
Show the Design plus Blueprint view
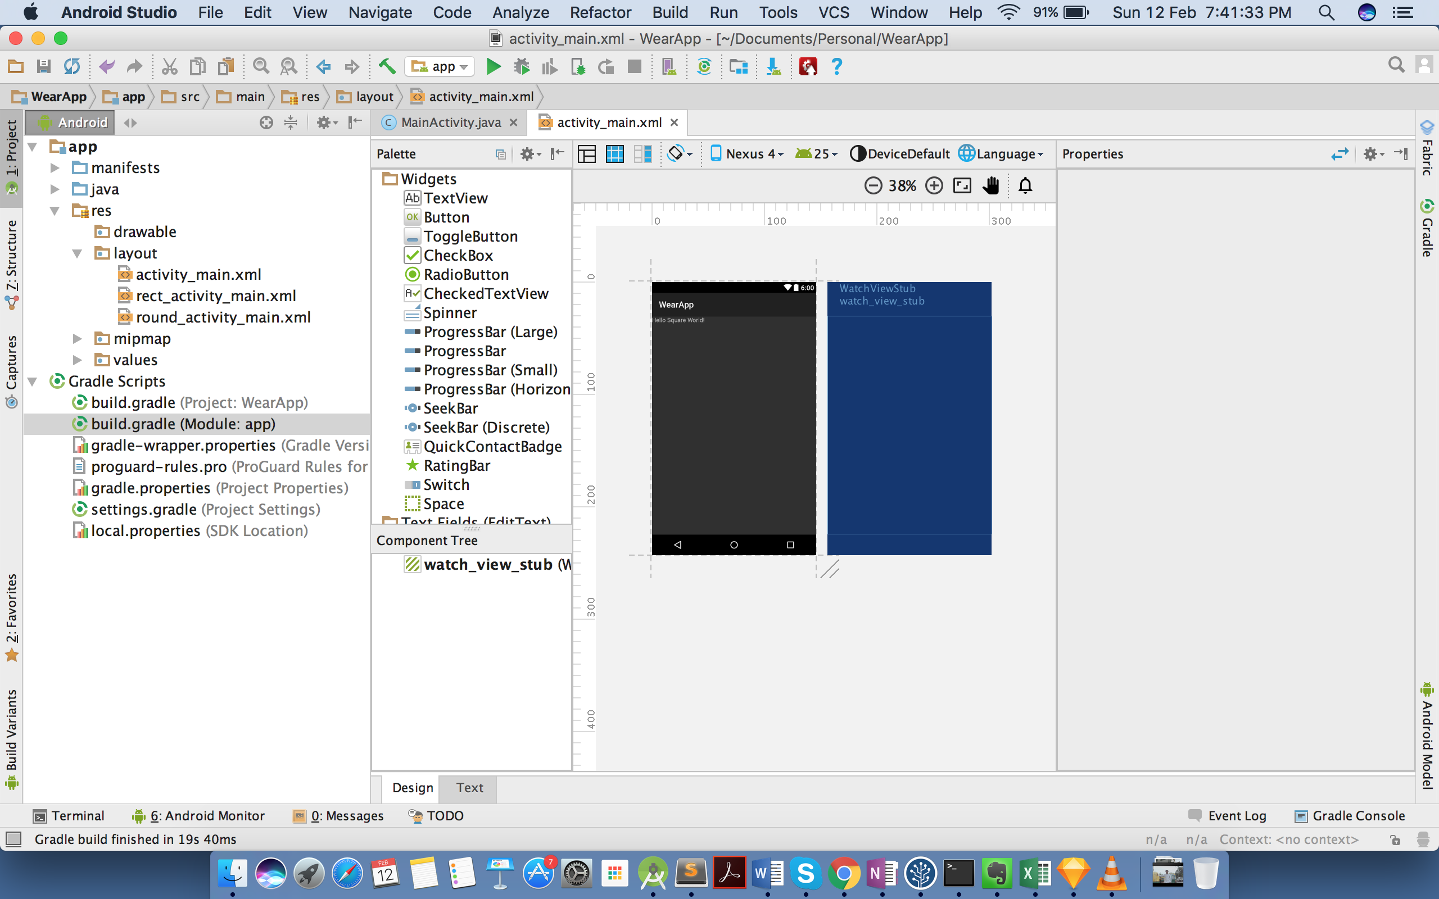(642, 154)
